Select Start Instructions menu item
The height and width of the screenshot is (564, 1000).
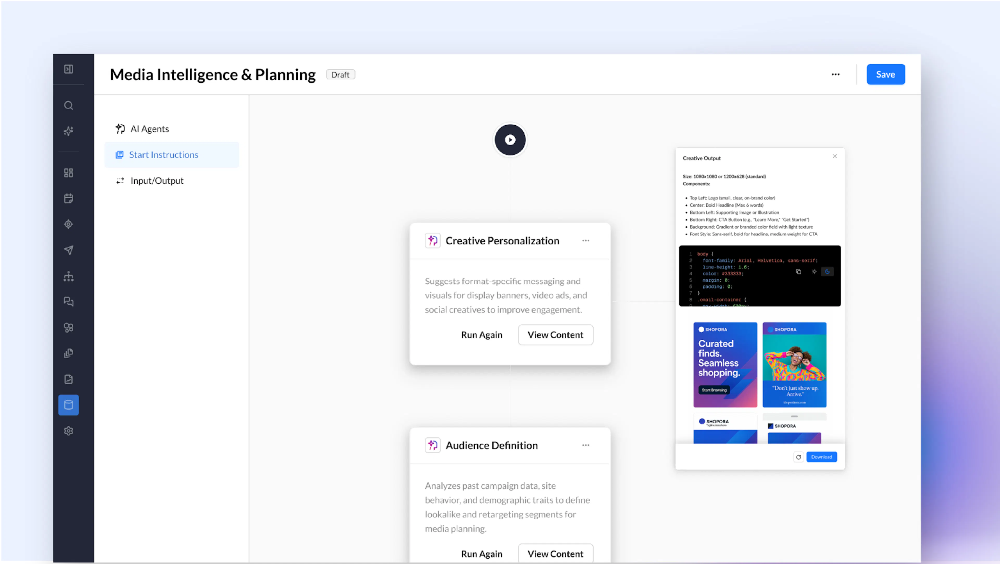coord(172,155)
